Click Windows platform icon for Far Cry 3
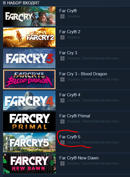 point(62,58)
